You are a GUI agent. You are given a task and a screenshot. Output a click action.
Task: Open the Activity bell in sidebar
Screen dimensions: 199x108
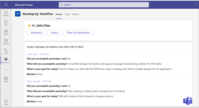(6, 13)
